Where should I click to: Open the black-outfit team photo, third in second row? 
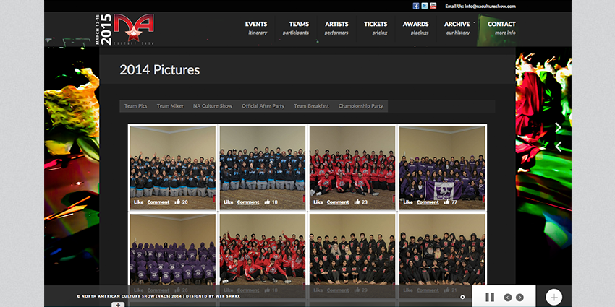click(352, 251)
